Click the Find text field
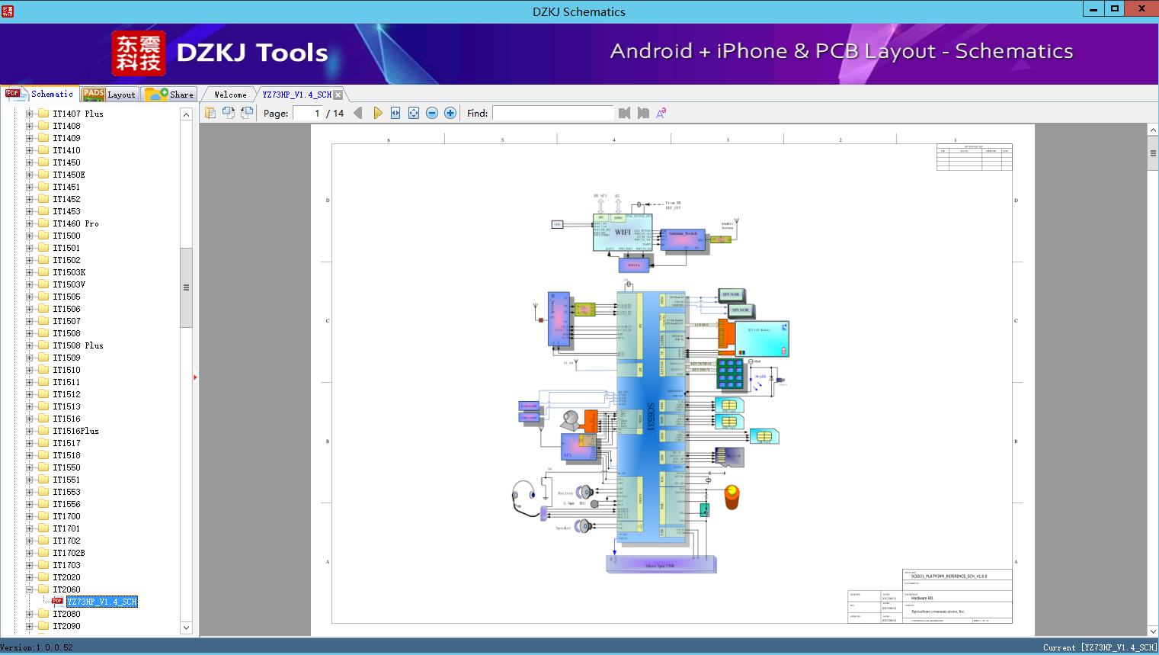 click(553, 113)
